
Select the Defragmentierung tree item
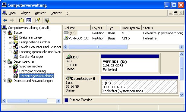(x=33, y=71)
